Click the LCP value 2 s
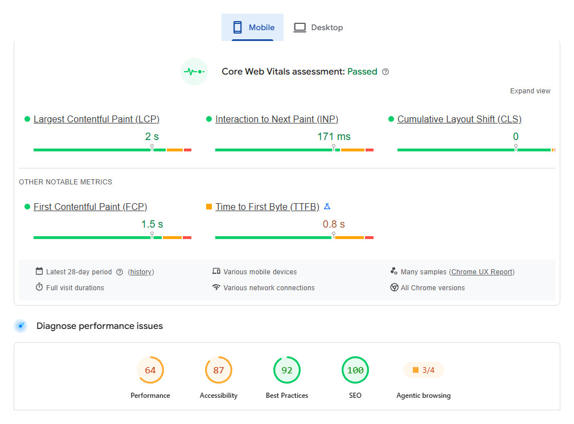The width and height of the screenshot is (574, 424). (x=152, y=137)
